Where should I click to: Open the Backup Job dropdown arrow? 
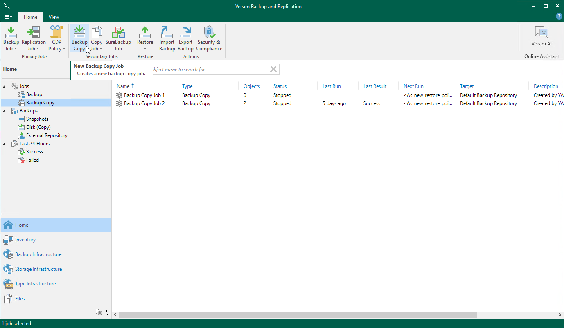pos(15,49)
